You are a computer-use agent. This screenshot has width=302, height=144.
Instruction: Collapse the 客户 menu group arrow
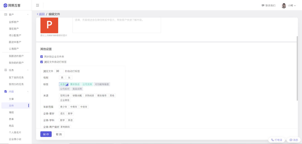pyautogui.click(x=28, y=14)
